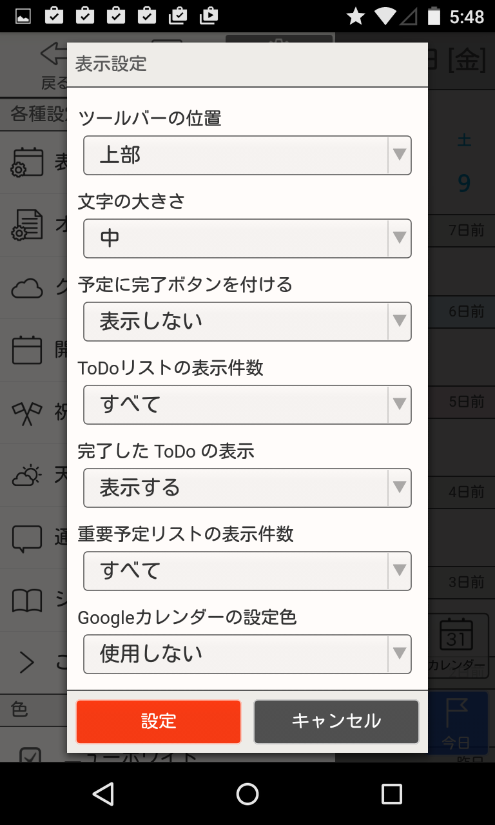Screen dimensions: 495x825
Task: Open the ToDoリストの表示件数 dropdown
Action: (x=247, y=405)
